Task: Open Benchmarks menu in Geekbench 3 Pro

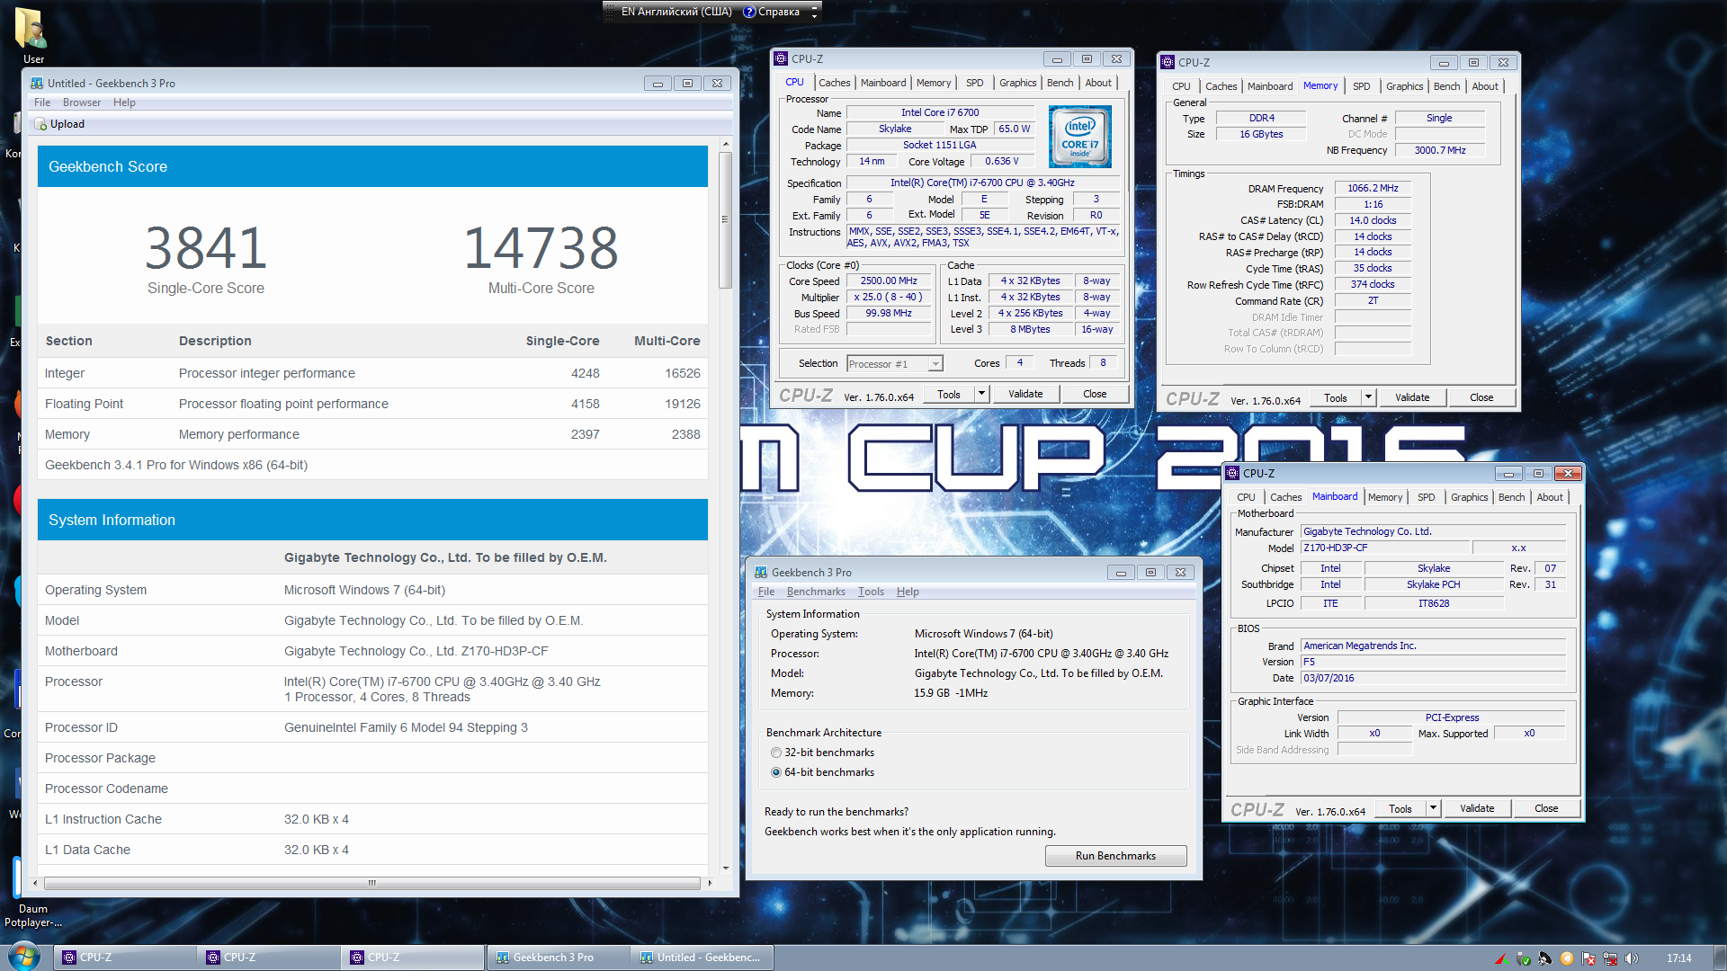Action: 816,592
